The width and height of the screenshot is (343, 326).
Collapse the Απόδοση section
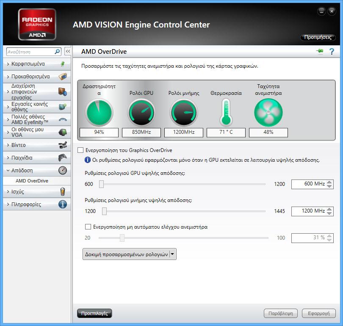[x=8, y=170]
